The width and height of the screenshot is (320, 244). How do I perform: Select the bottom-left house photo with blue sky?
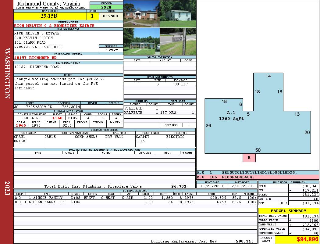click(x=141, y=41)
